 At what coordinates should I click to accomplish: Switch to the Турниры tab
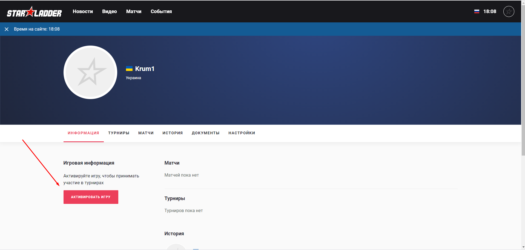(x=119, y=133)
